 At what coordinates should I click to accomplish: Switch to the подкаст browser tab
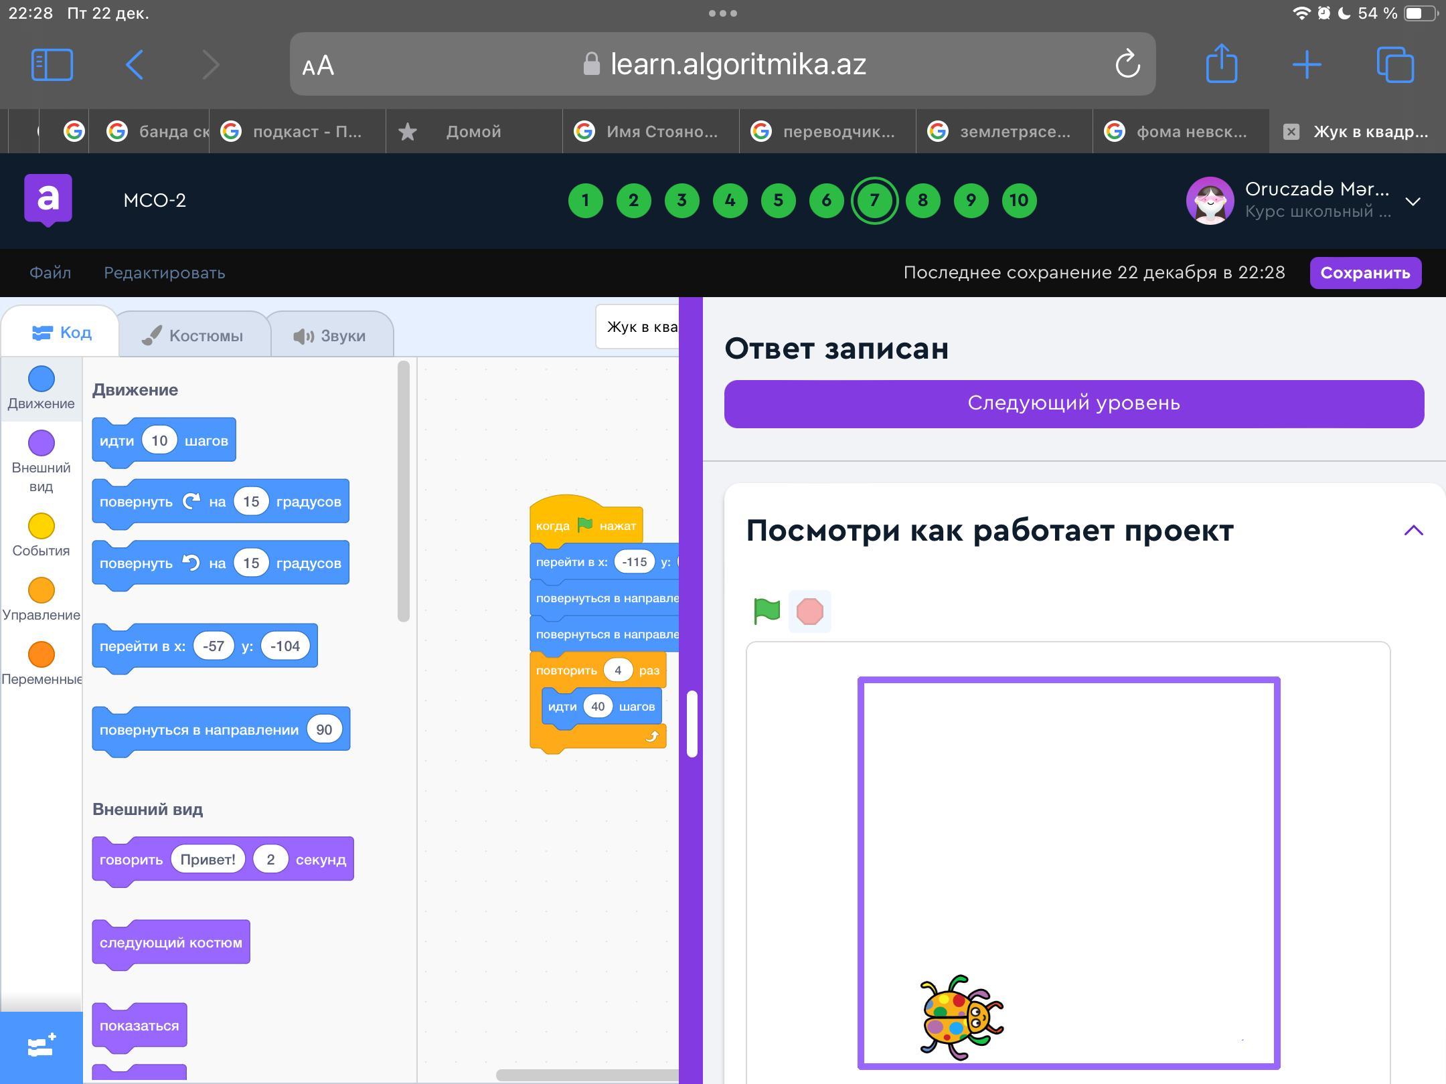coord(298,132)
